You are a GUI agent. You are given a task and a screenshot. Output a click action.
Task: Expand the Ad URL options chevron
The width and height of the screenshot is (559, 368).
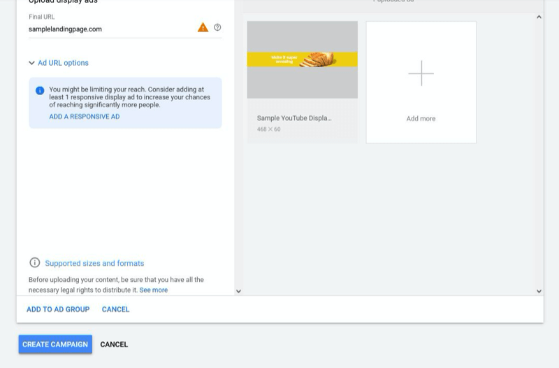pos(31,63)
